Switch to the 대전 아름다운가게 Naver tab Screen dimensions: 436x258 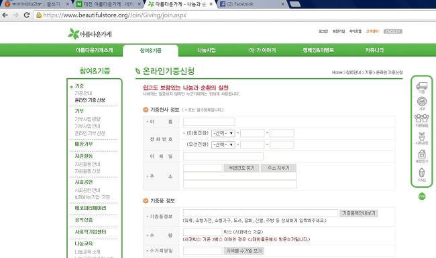[x=109, y=4]
